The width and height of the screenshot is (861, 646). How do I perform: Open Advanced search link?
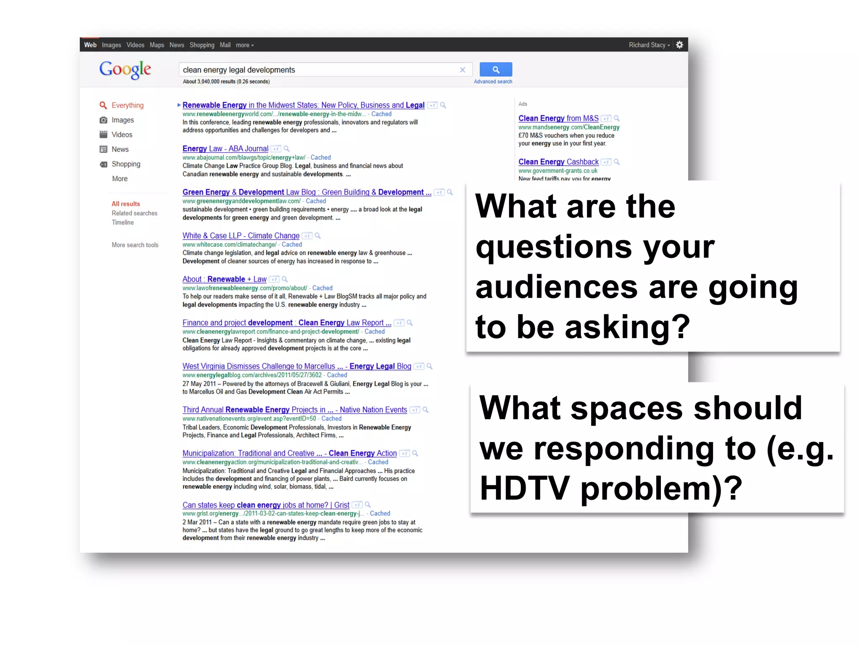tap(493, 82)
